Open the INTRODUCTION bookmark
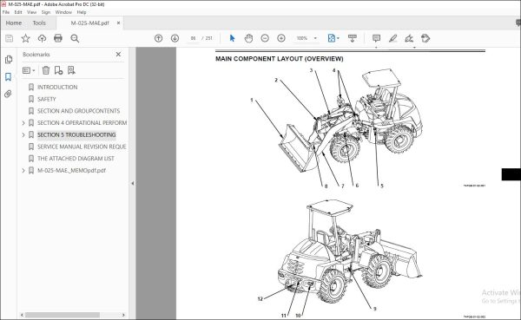The width and height of the screenshot is (521, 320). coord(57,87)
